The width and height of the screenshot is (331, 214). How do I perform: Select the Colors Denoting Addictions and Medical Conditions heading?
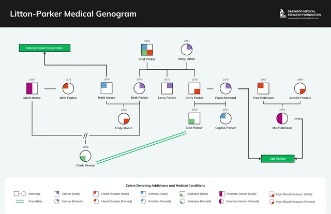click(165, 186)
